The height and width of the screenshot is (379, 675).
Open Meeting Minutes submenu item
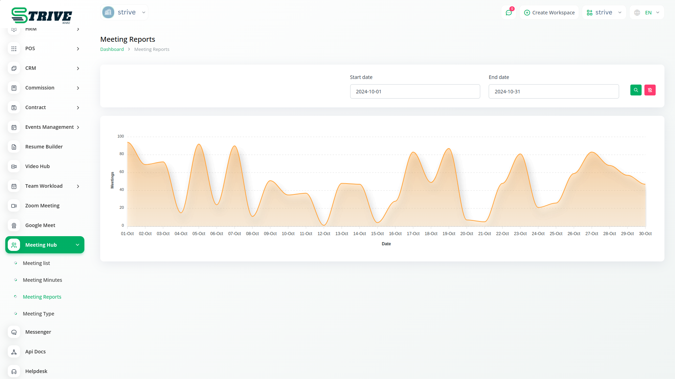(42, 280)
